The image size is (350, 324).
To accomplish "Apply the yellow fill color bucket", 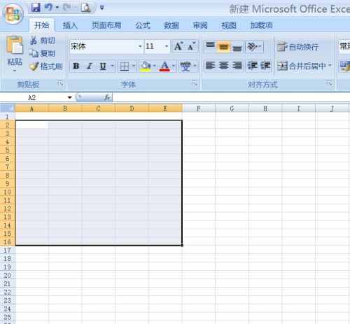I will 146,66.
